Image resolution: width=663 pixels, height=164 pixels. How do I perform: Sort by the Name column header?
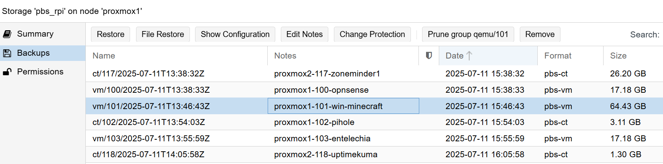177,56
